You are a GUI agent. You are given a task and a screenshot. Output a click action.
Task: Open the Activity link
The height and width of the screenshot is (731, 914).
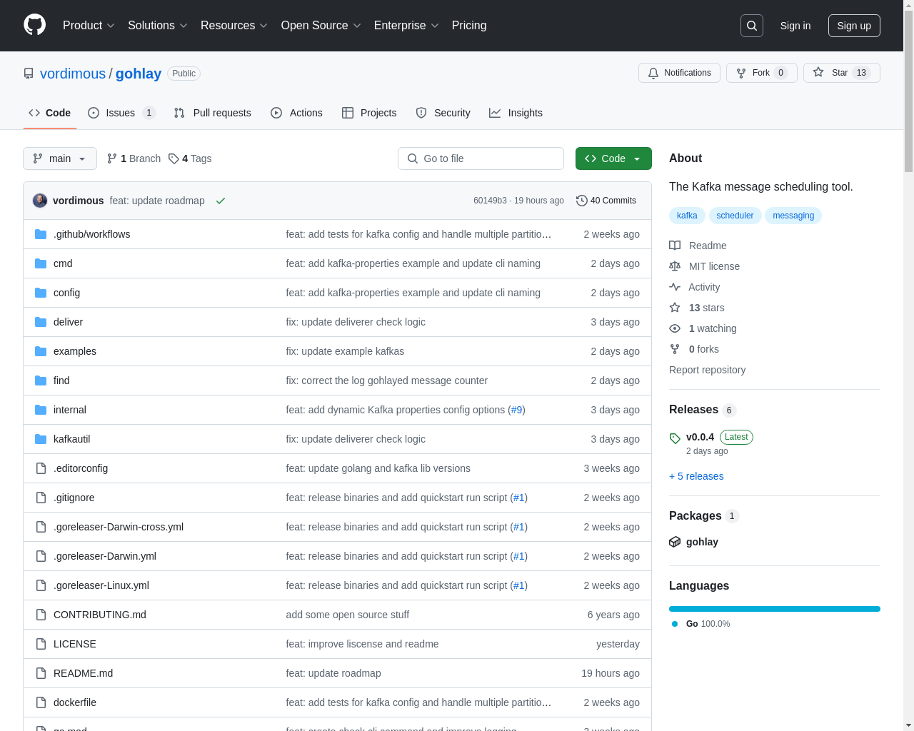(694, 287)
